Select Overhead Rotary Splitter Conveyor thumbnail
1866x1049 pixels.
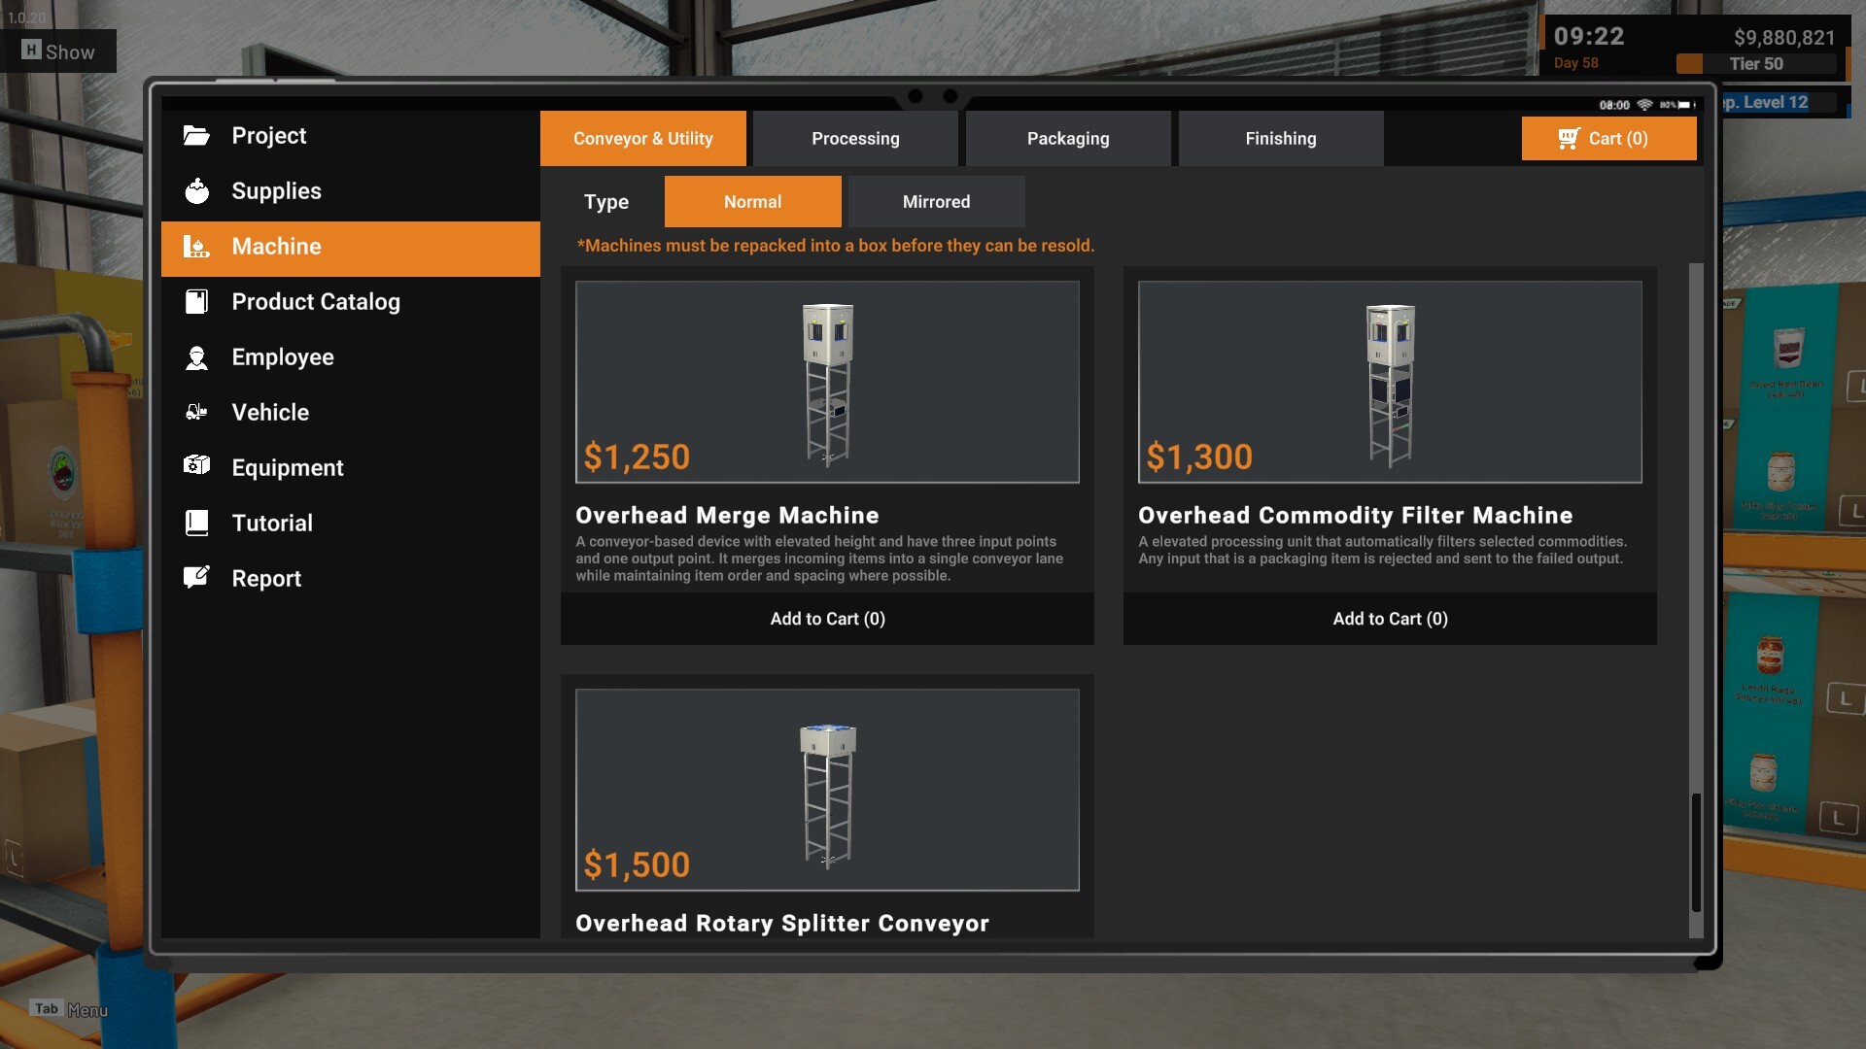[827, 790]
